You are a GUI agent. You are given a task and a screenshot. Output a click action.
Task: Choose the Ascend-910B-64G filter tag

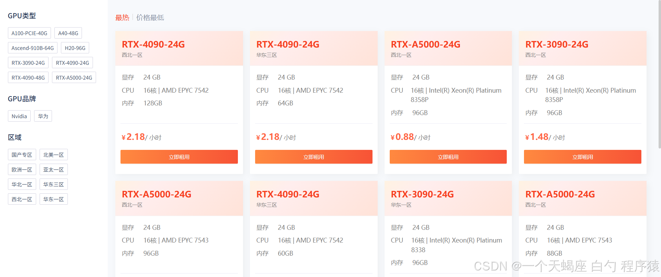tap(32, 48)
